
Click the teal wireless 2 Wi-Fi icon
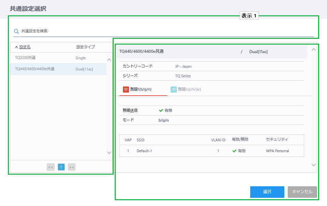coord(174,90)
